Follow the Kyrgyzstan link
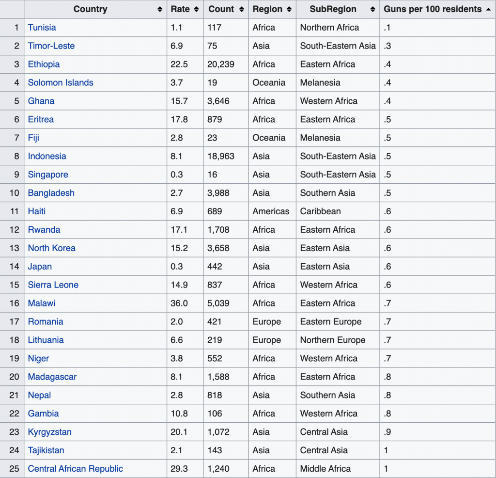496x478 pixels. [49, 432]
